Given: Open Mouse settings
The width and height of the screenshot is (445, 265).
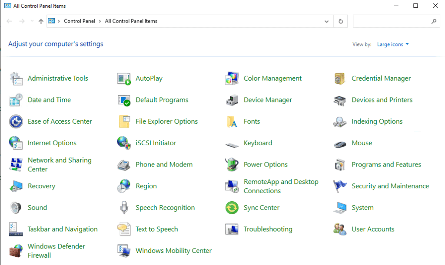Looking at the screenshot, I should (x=361, y=143).
